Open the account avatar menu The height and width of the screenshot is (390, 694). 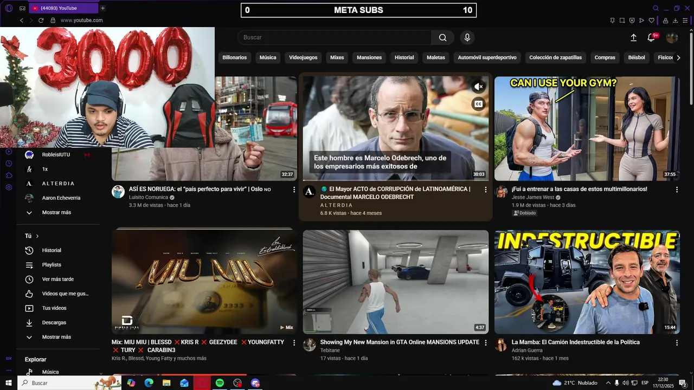click(x=672, y=37)
